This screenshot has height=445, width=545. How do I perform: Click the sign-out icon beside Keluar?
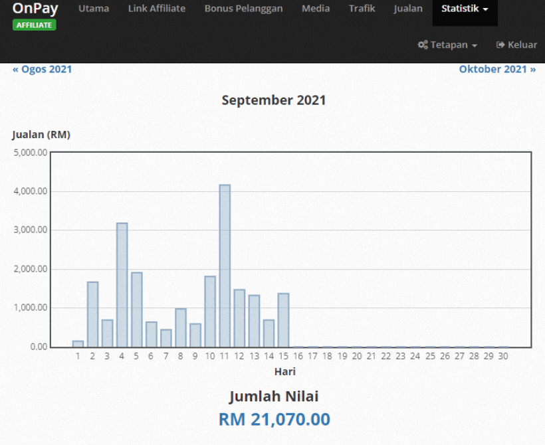(x=500, y=45)
